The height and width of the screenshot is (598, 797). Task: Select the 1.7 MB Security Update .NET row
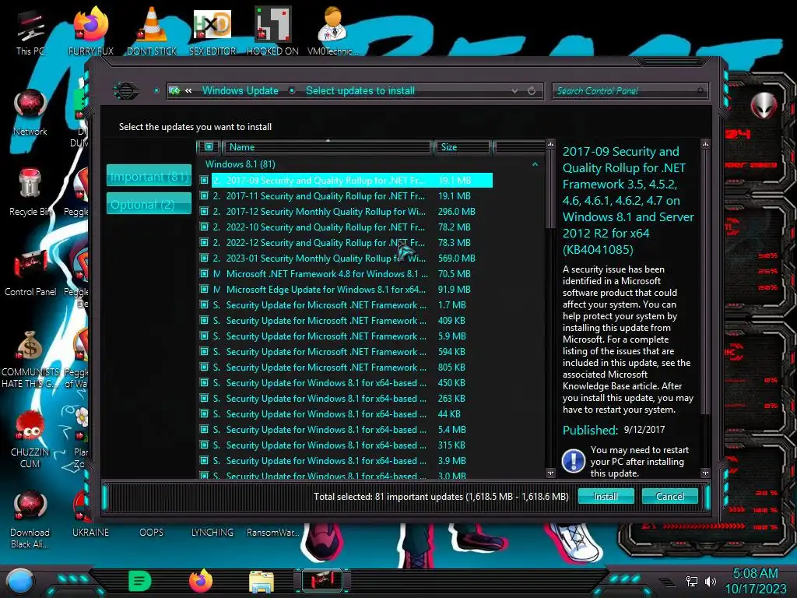346,305
